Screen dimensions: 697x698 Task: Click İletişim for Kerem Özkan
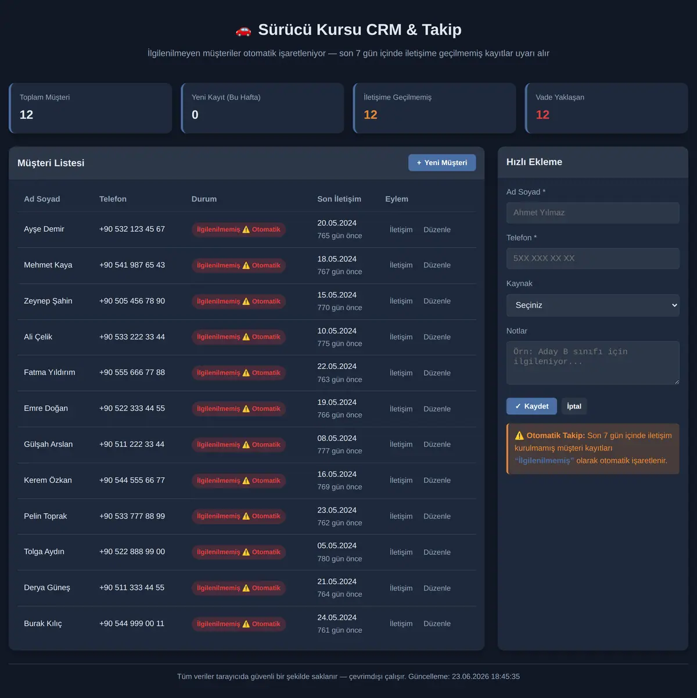(401, 481)
